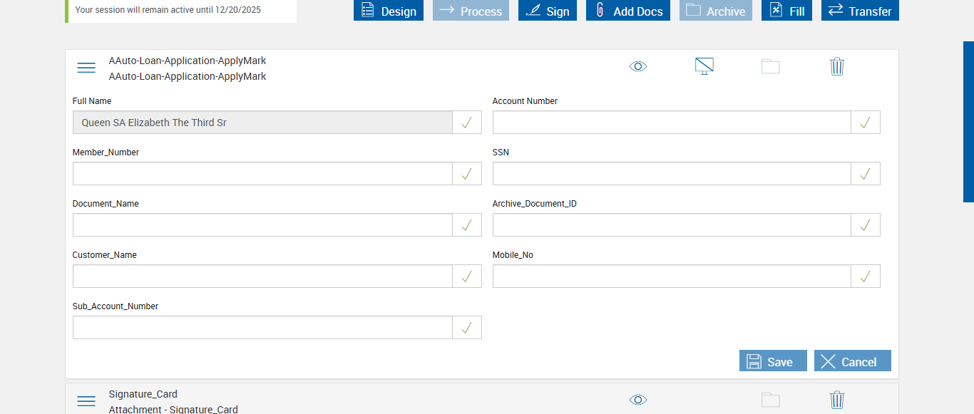Click the Add Docs button
Viewport: 974px width, 414px height.
[x=628, y=11]
